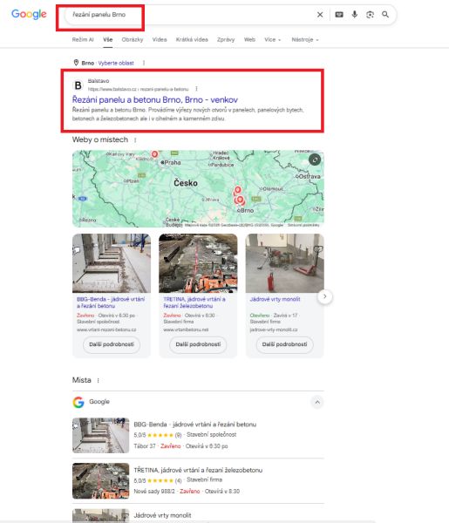Select the Vše tab
Image resolution: width=449 pixels, height=523 pixels.
click(x=108, y=40)
